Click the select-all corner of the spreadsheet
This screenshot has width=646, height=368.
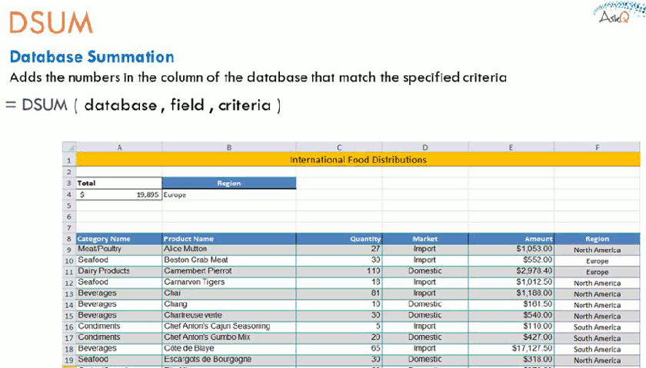click(x=69, y=147)
